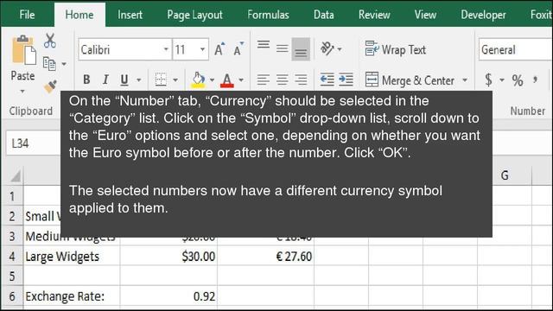
Task: Open the Review tab
Action: (374, 15)
